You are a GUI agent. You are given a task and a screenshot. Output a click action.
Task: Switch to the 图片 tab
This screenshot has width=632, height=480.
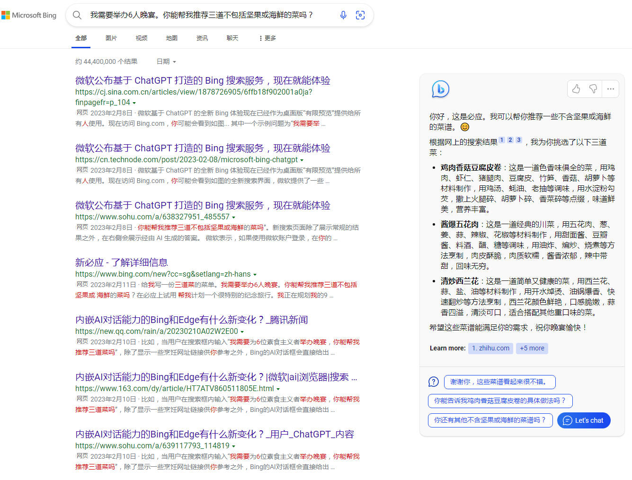(x=111, y=38)
